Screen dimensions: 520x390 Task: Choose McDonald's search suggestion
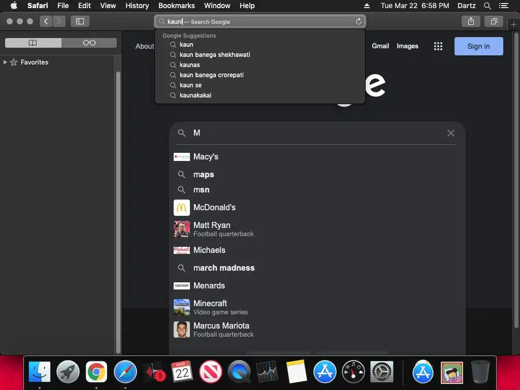[317, 208]
